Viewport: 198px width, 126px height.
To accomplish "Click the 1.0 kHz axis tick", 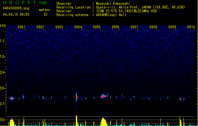I will click(x=3, y=57).
